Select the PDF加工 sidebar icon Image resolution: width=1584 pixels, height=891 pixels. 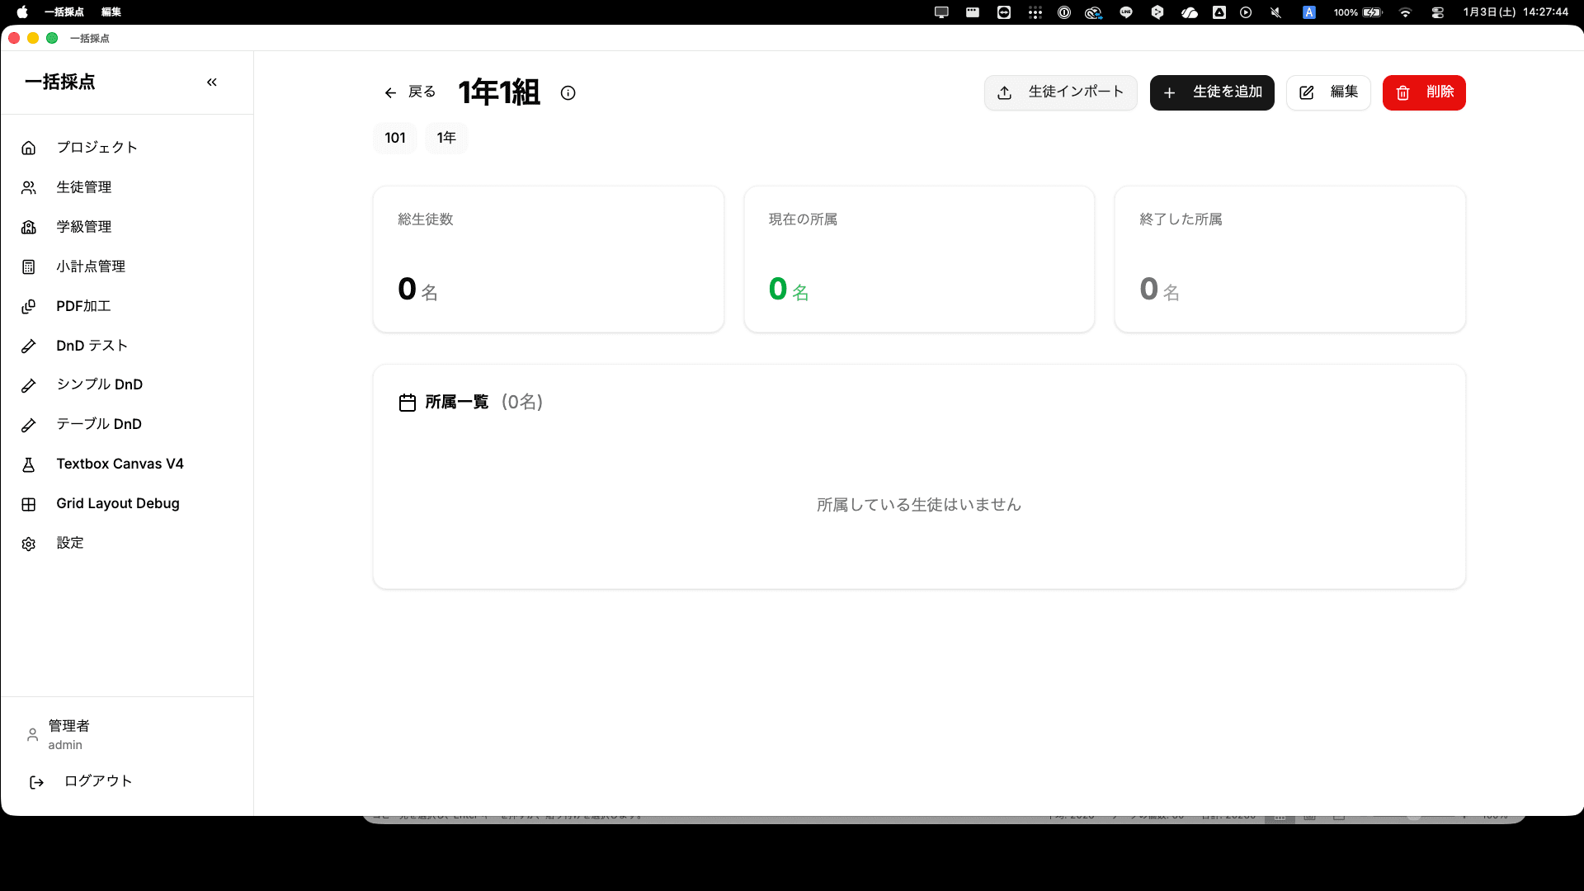(x=29, y=306)
